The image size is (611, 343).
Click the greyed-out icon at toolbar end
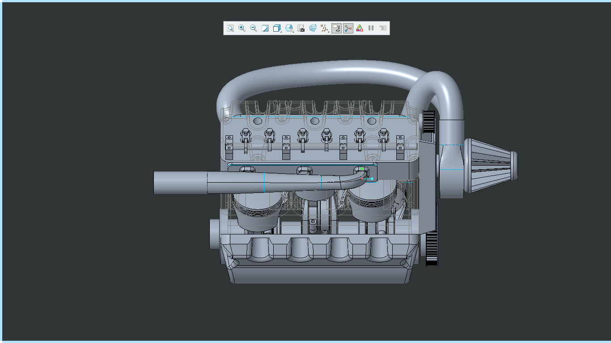[x=382, y=28]
